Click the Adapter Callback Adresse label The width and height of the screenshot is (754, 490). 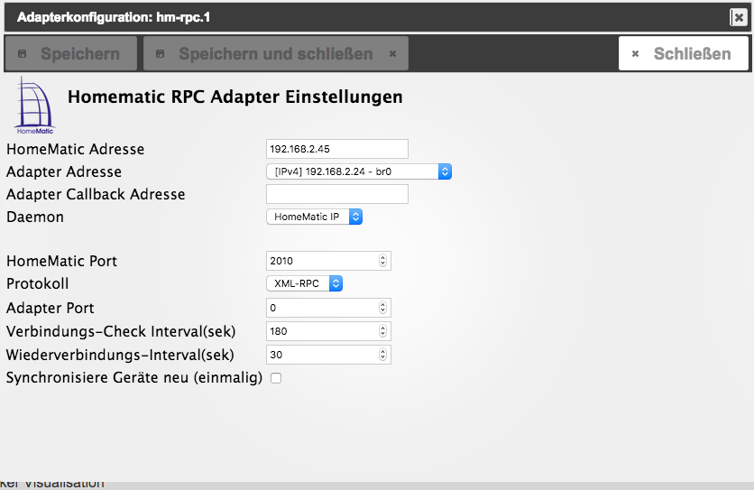(x=96, y=194)
